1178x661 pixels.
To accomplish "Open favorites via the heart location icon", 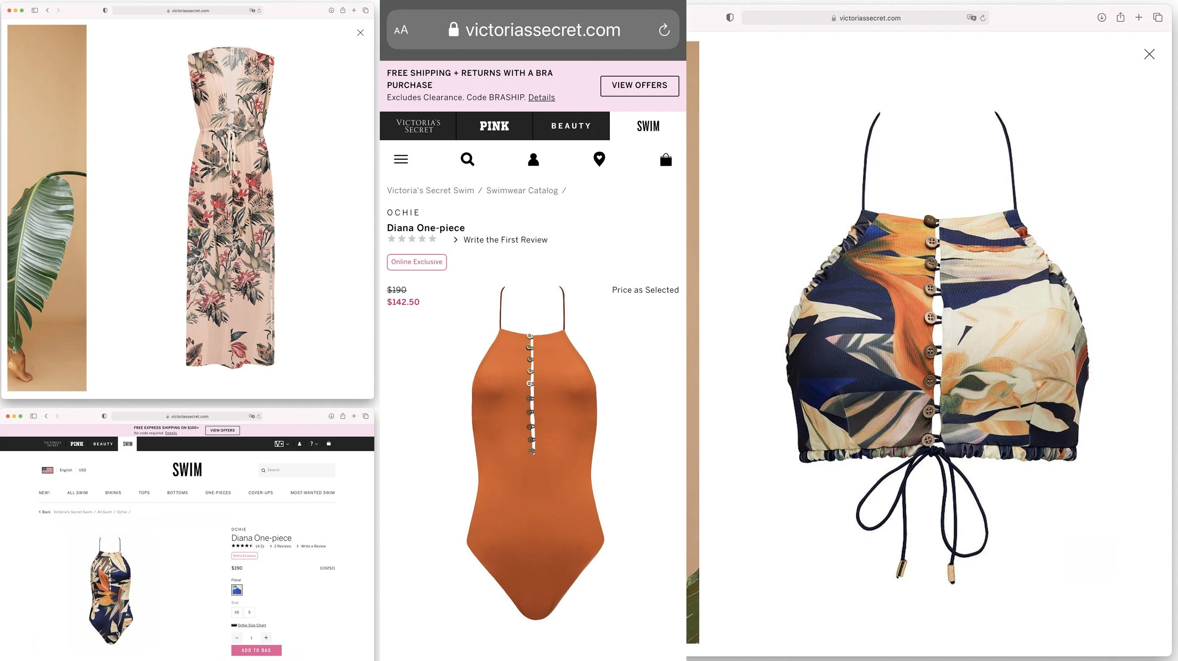I will click(x=599, y=159).
